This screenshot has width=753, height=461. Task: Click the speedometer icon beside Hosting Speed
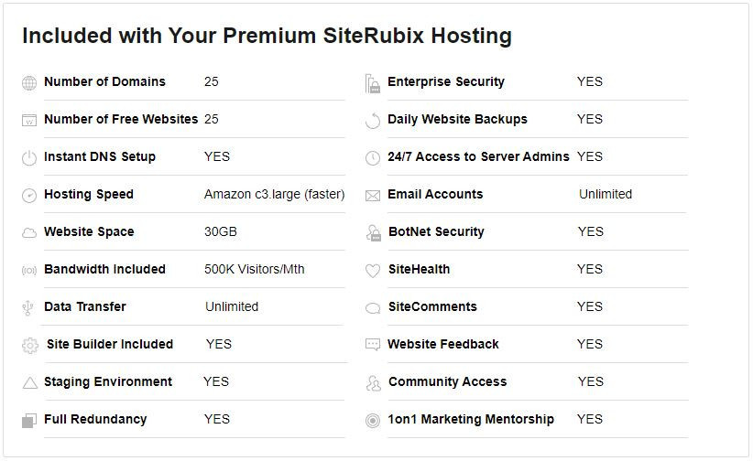tap(29, 196)
